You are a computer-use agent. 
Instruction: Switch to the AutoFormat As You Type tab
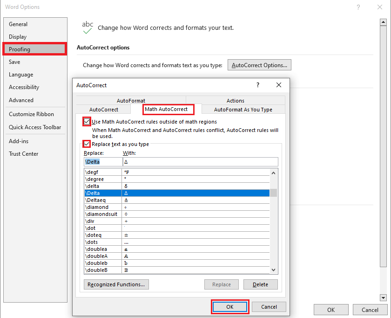coord(243,110)
